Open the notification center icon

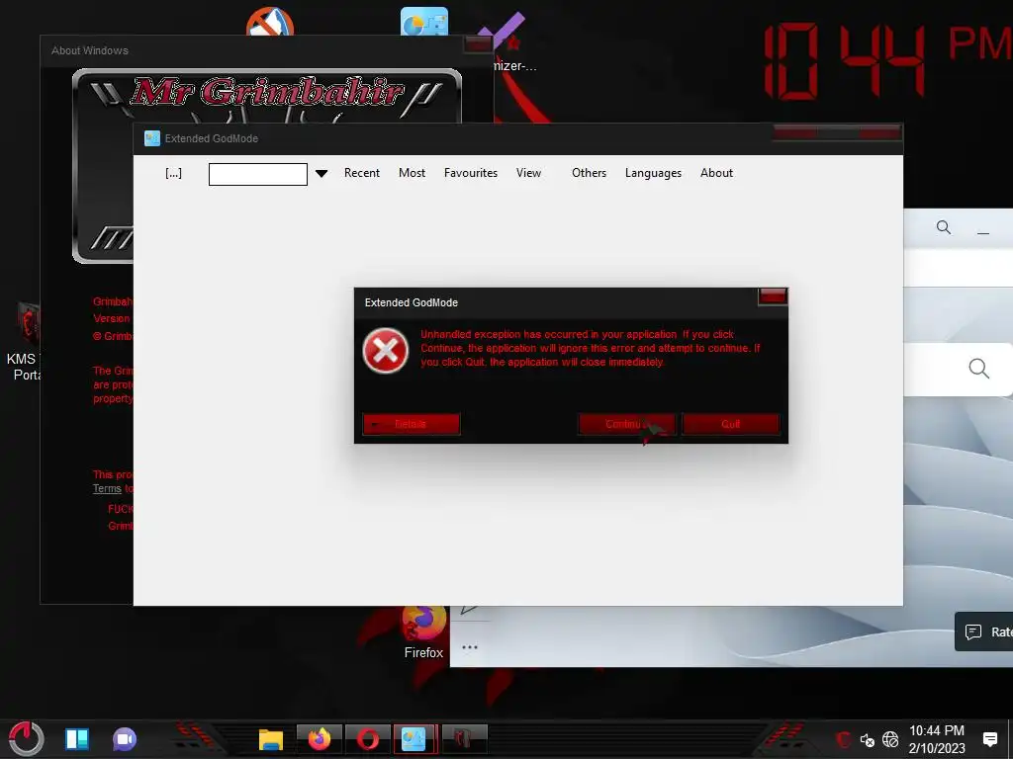(989, 739)
